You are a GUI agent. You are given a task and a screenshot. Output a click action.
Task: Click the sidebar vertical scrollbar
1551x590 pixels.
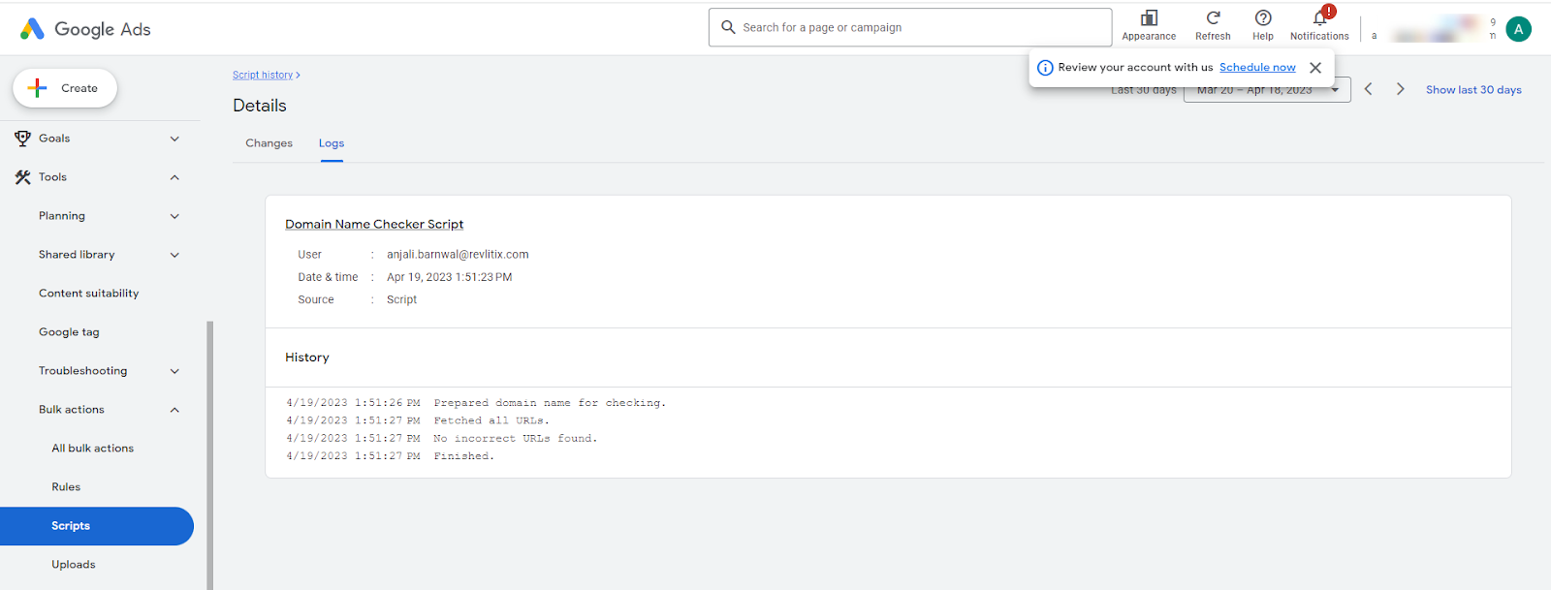click(209, 455)
